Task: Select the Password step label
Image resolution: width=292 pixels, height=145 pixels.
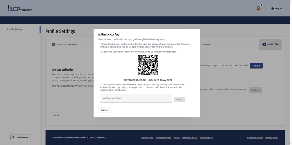Action: click(x=205, y=44)
